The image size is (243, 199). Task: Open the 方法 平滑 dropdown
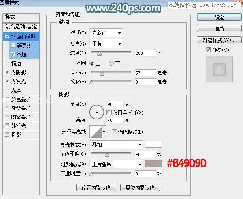click(x=106, y=43)
